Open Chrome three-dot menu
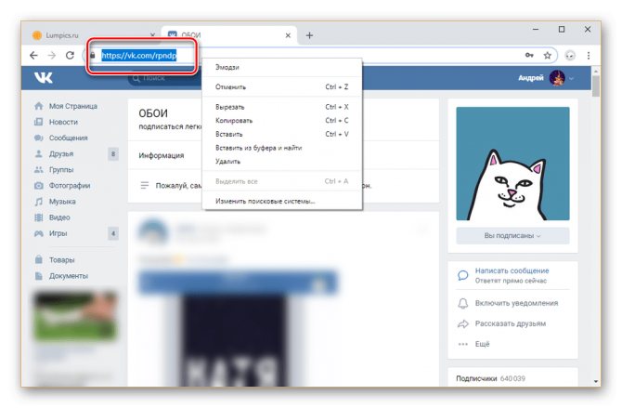Screen dimensions: 622x408 click(x=589, y=55)
